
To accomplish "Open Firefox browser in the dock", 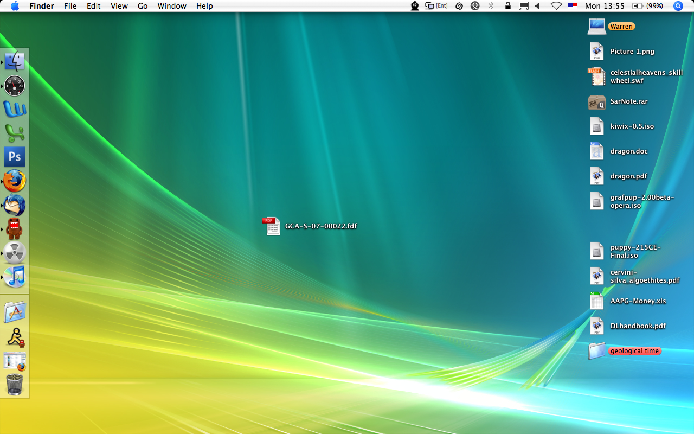I will click(15, 181).
